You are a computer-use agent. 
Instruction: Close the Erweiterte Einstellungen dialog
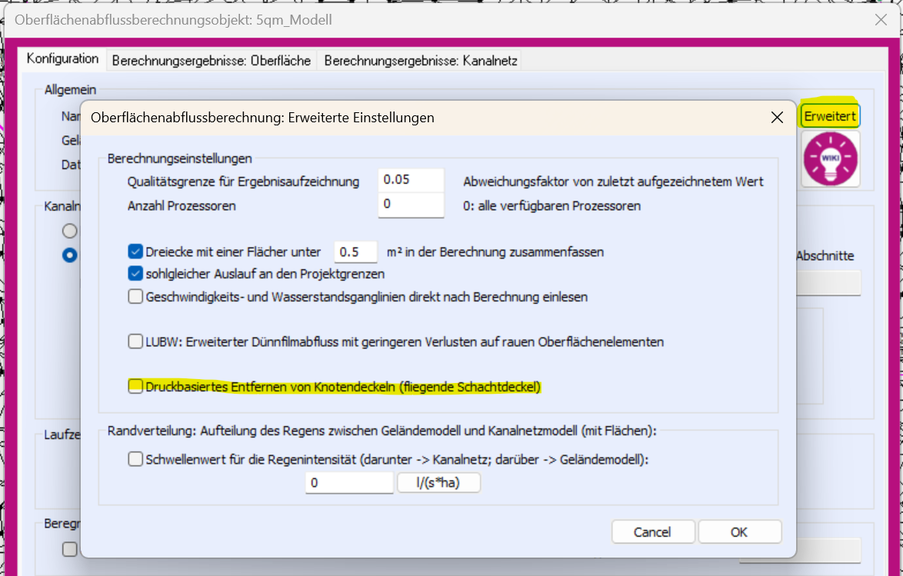coord(776,118)
